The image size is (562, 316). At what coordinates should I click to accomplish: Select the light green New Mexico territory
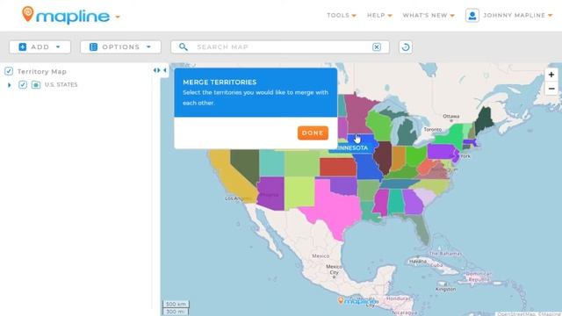point(299,193)
